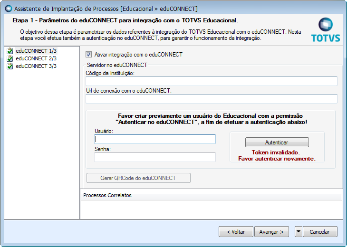Click into the Usuário text box

(x=155, y=139)
